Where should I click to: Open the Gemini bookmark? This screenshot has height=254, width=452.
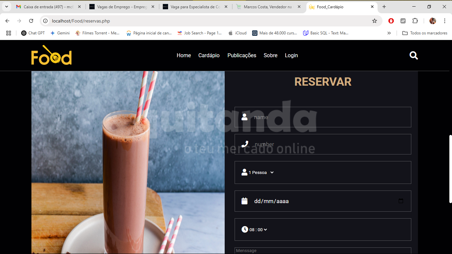click(60, 33)
